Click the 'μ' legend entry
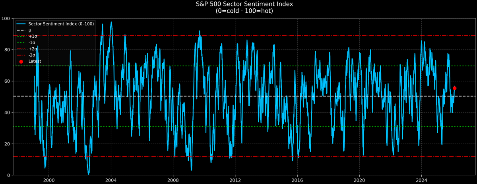 [x=24, y=30]
